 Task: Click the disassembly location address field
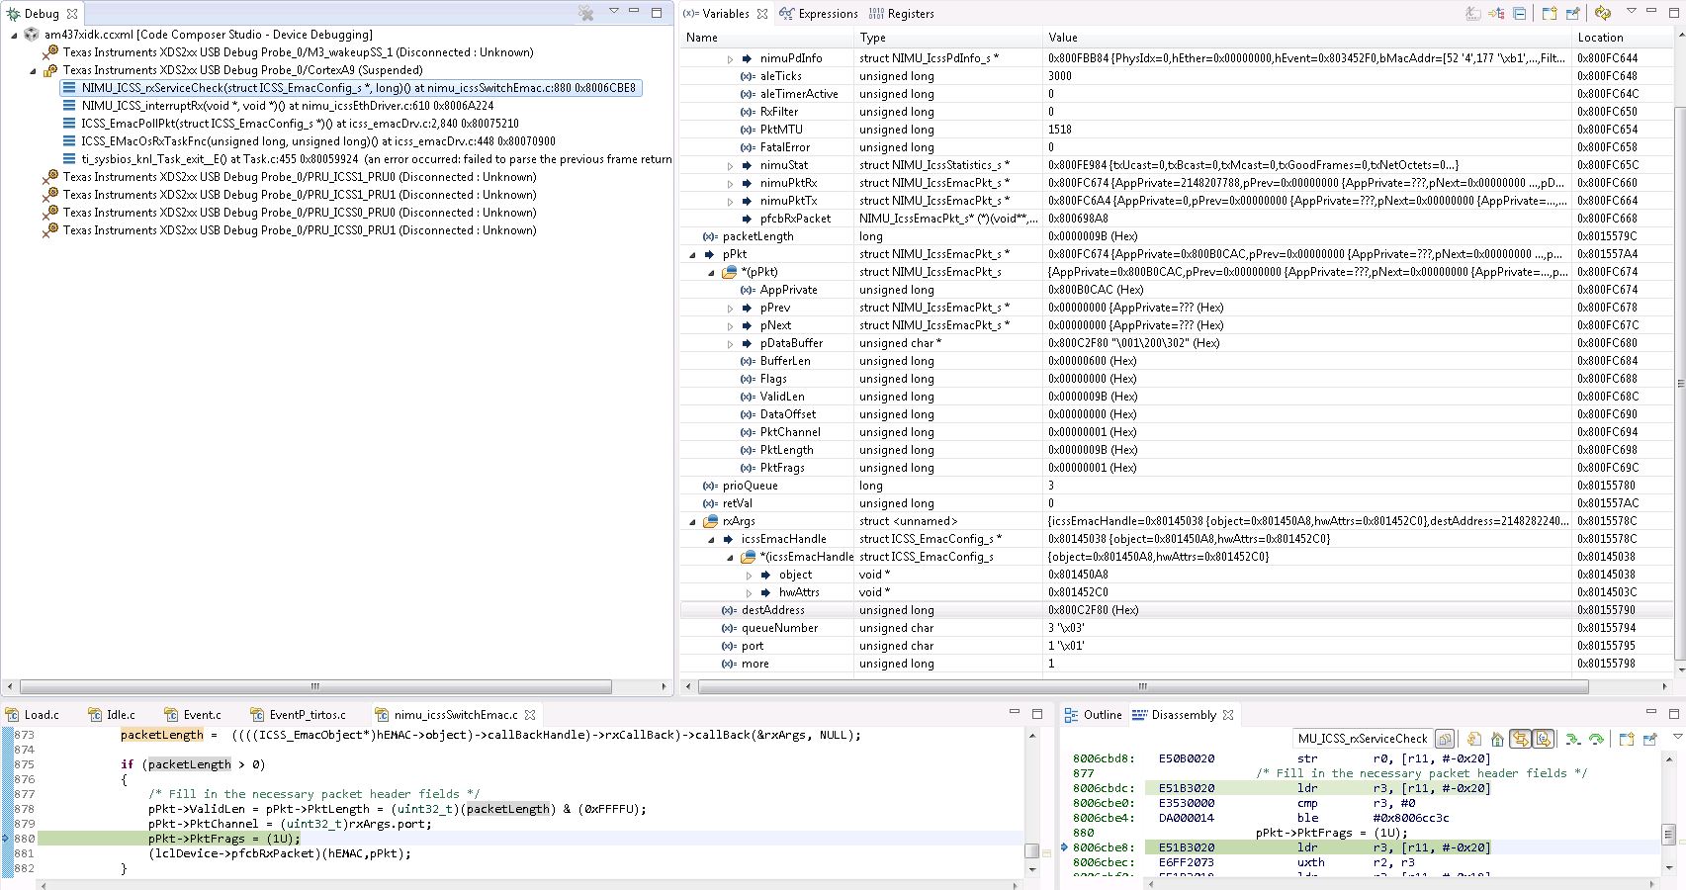(1363, 739)
